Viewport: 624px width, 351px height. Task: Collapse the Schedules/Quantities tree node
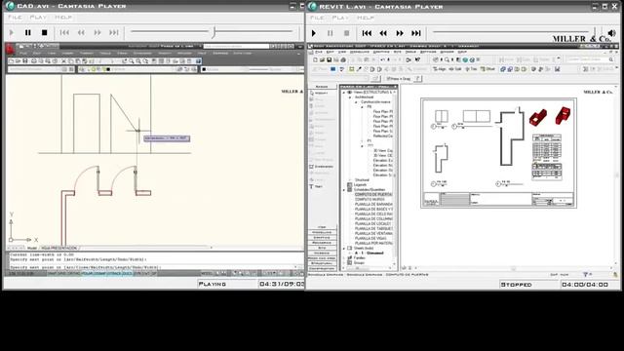[344, 190]
